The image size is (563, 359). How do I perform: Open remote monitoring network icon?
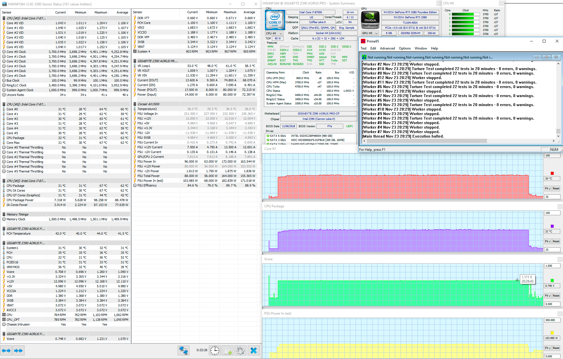[x=183, y=350]
